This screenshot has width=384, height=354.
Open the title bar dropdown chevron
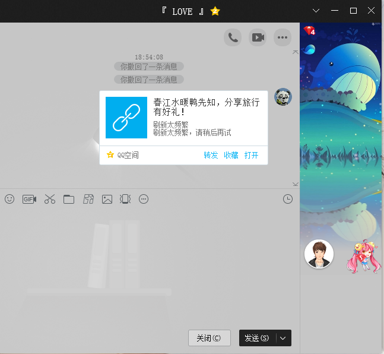(316, 11)
